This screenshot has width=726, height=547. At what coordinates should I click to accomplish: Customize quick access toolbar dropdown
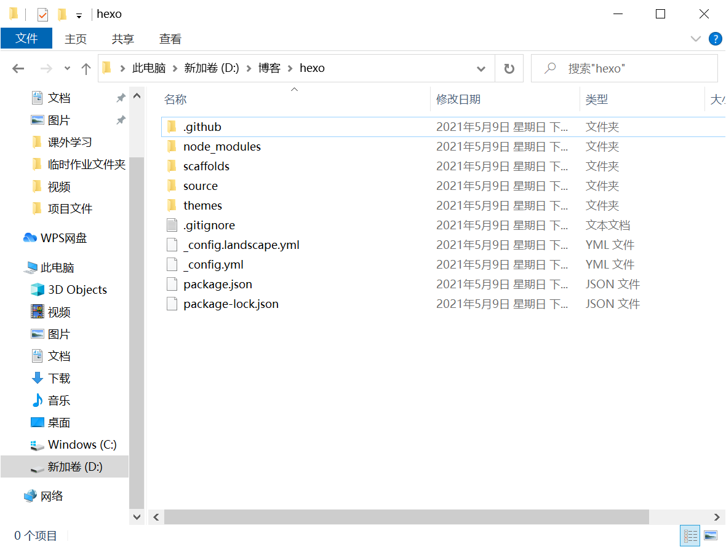79,15
